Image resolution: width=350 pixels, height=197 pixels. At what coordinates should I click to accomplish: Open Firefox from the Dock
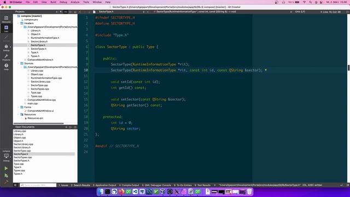[121, 192]
